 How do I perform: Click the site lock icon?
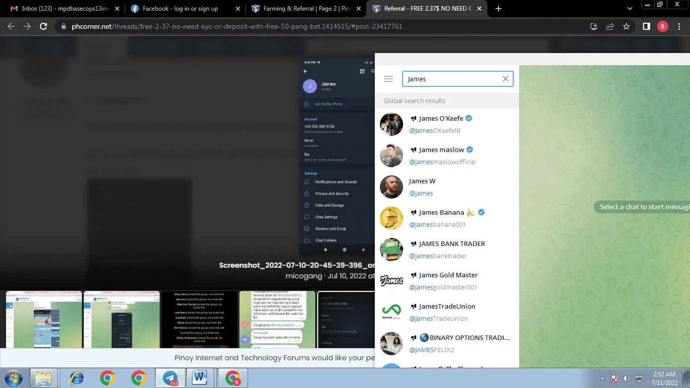click(x=63, y=26)
